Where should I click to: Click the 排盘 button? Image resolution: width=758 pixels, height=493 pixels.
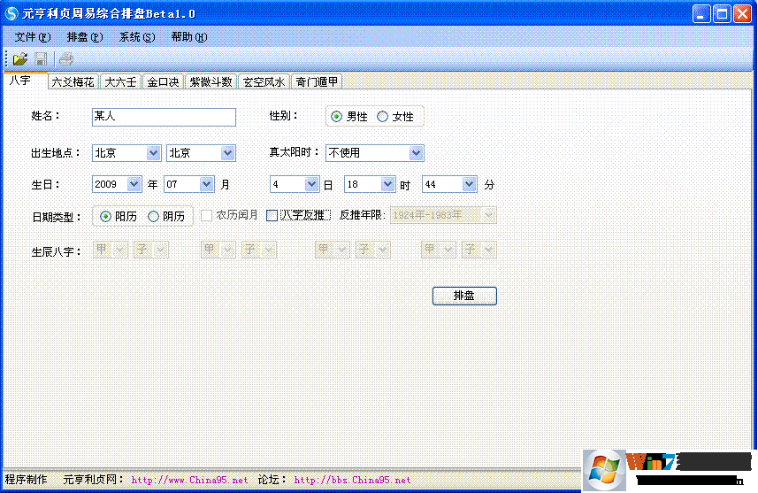click(x=464, y=296)
